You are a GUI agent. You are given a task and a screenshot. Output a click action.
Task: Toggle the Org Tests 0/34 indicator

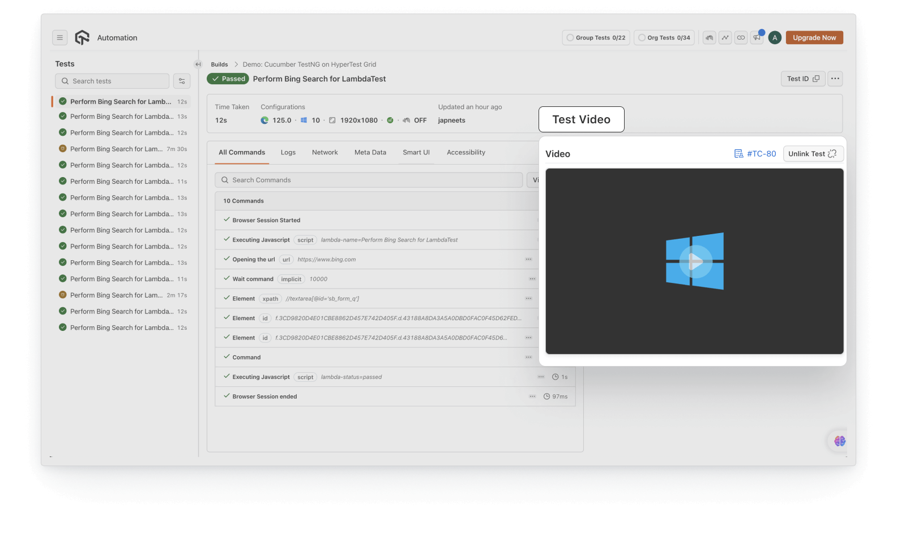coord(664,38)
